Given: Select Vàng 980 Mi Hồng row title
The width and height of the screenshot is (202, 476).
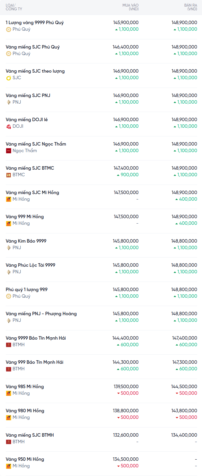Looking at the screenshot, I should point(25,411).
